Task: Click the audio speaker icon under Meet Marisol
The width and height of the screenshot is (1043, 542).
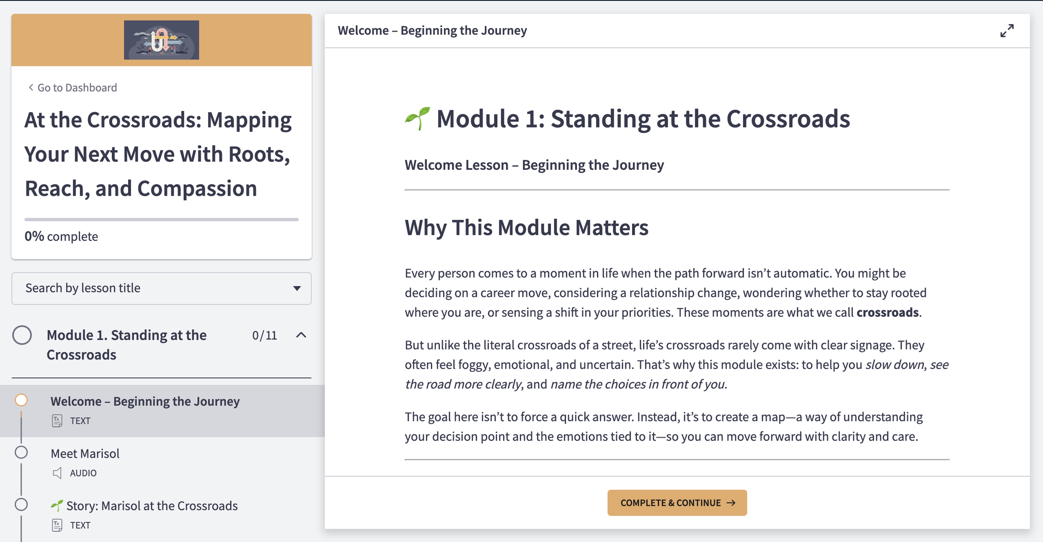Action: click(57, 473)
